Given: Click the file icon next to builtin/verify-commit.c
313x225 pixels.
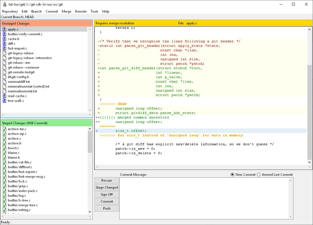Looking at the screenshot, I should point(4,34).
